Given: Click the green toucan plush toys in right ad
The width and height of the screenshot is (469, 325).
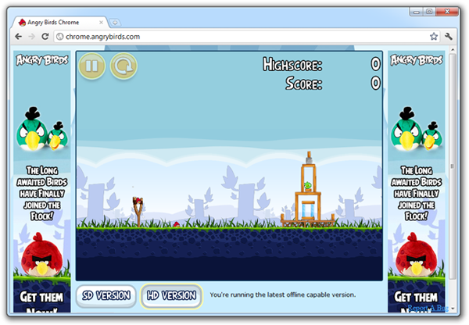Looking at the screenshot, I should click(x=417, y=129).
